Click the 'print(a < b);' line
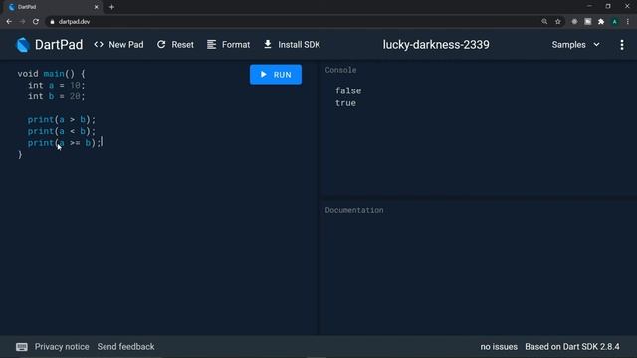 click(x=62, y=131)
